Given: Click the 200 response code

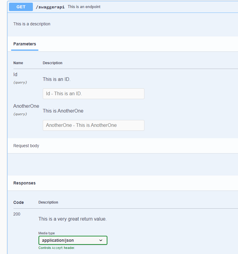Looking at the screenshot, I should pos(17,214).
